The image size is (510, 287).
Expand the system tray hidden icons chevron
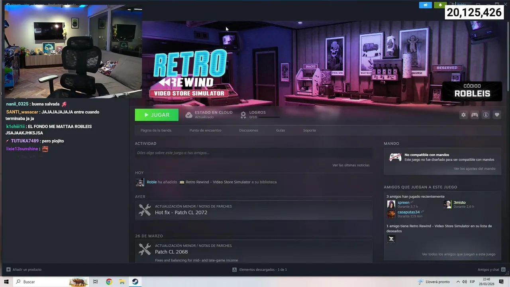pos(458,282)
